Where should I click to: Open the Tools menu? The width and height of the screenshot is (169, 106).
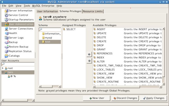(x=27, y=6)
